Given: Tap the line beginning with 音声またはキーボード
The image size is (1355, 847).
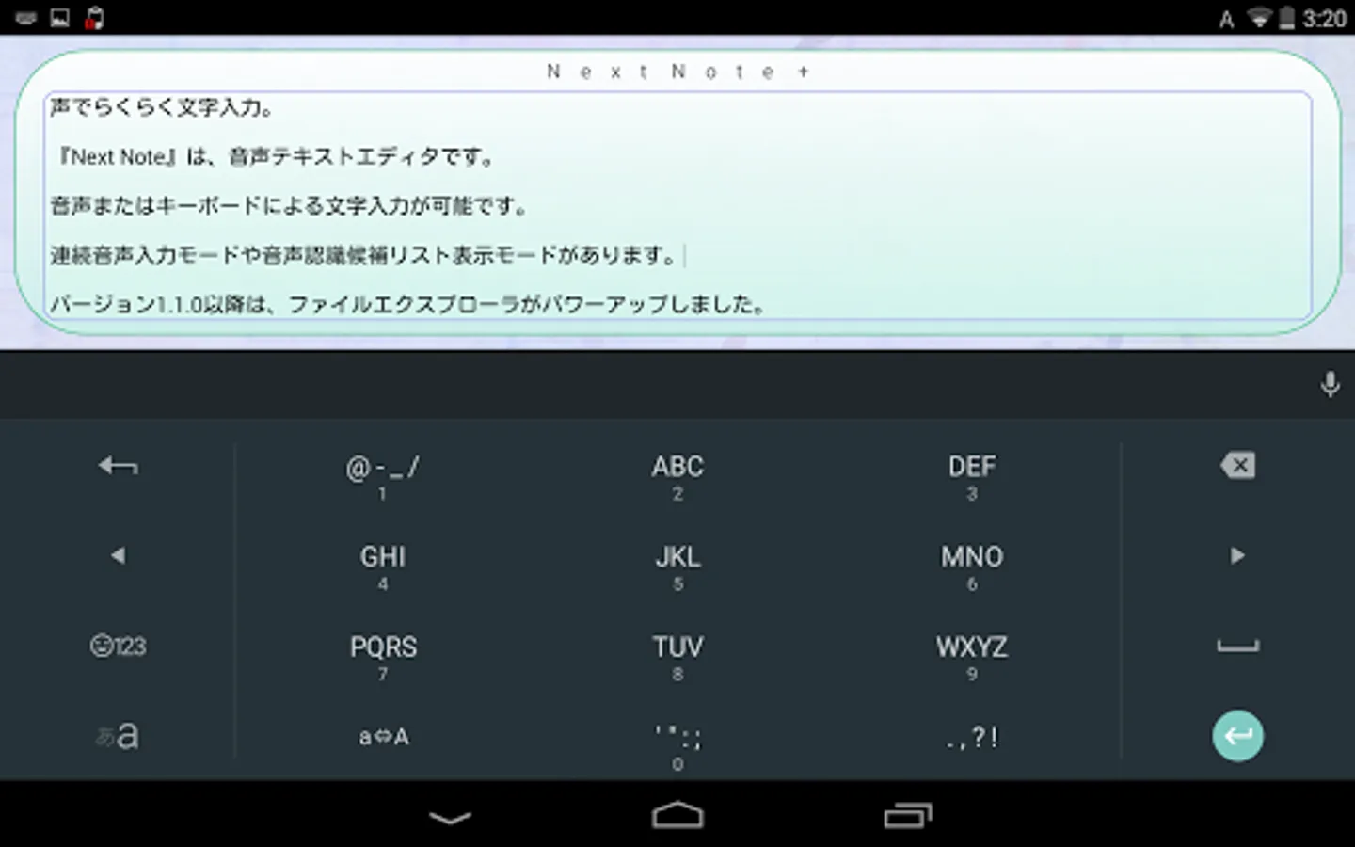Looking at the screenshot, I should [x=289, y=205].
